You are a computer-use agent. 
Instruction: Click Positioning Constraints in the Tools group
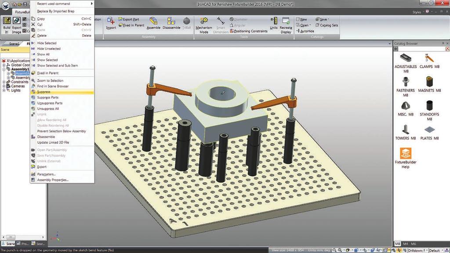(x=249, y=31)
